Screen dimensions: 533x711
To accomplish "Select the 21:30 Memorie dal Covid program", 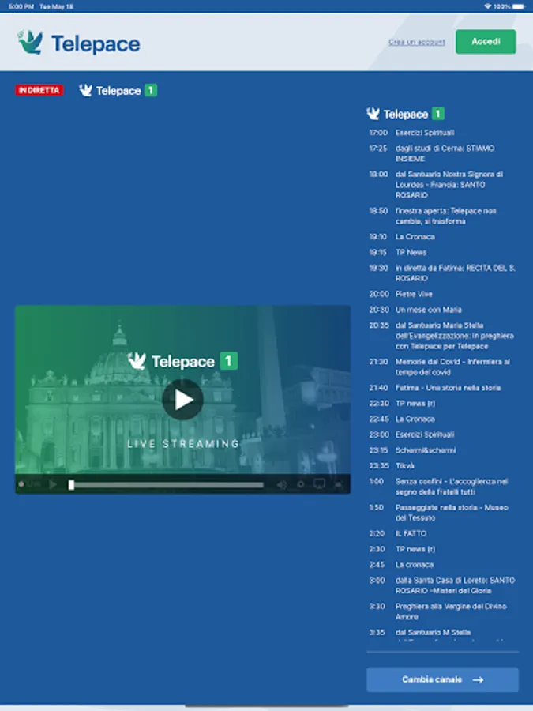I will pyautogui.click(x=442, y=367).
